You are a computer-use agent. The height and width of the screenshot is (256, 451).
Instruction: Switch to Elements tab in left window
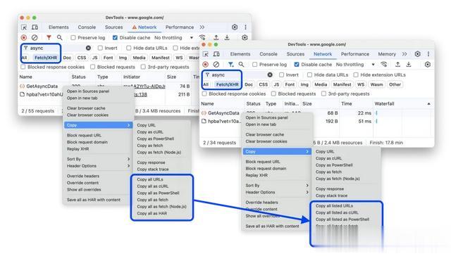click(x=58, y=27)
